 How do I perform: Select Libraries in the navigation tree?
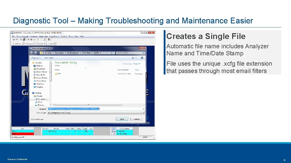tap(38, 96)
